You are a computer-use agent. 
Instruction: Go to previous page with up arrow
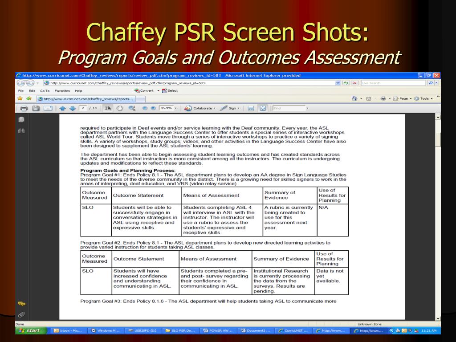(62, 108)
